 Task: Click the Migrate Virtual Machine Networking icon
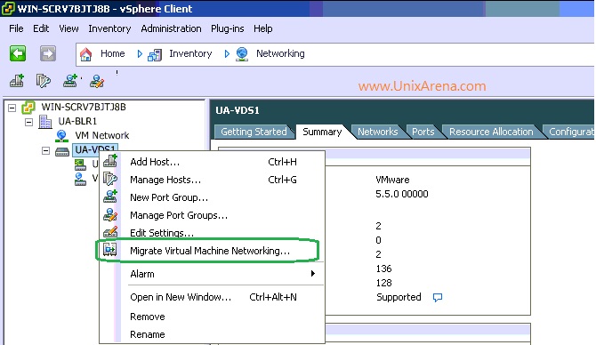point(110,250)
